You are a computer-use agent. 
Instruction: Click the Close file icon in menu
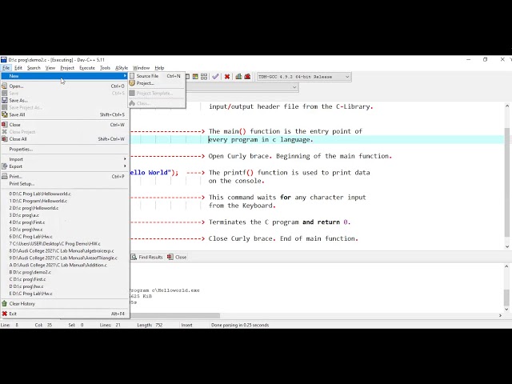coord(5,125)
